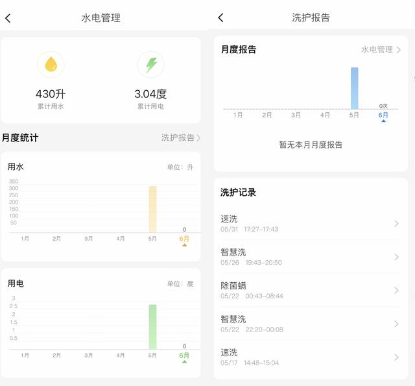Tap the 累计用电 label
The height and width of the screenshot is (386, 415).
(150, 106)
